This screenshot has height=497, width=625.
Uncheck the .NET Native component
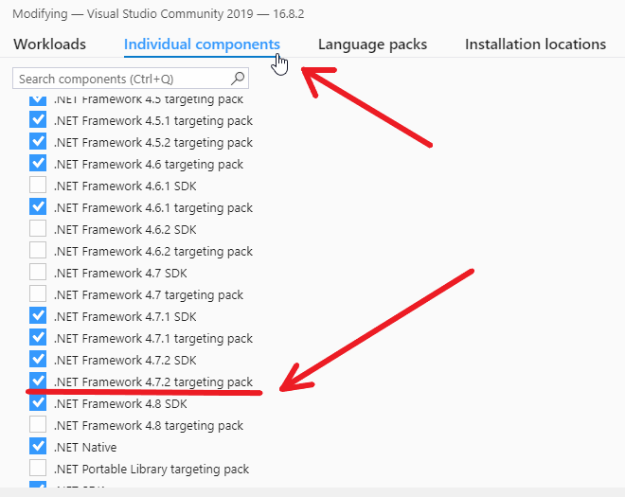pos(38,447)
